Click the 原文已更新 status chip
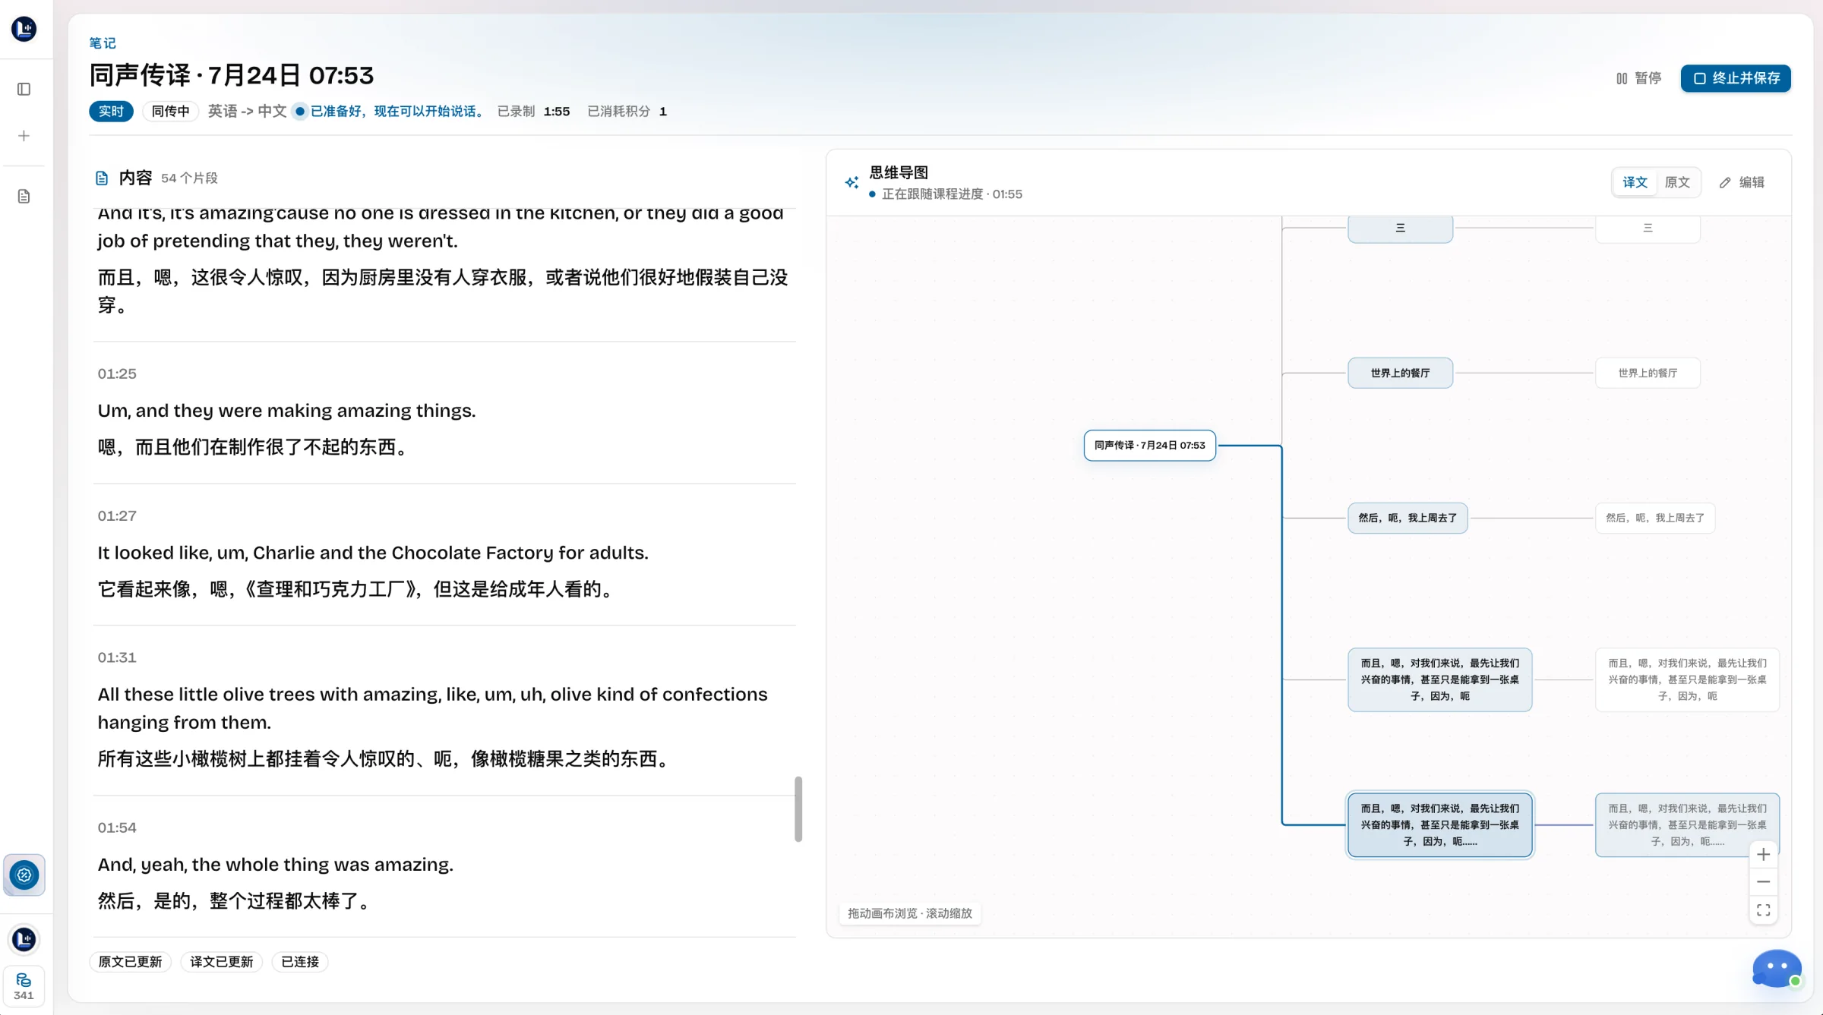The width and height of the screenshot is (1823, 1015). tap(130, 963)
